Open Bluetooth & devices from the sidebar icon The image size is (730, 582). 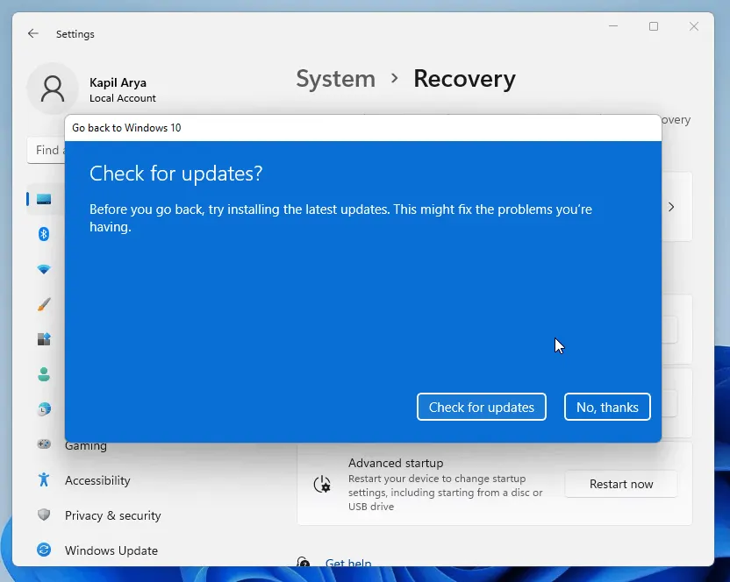point(44,234)
